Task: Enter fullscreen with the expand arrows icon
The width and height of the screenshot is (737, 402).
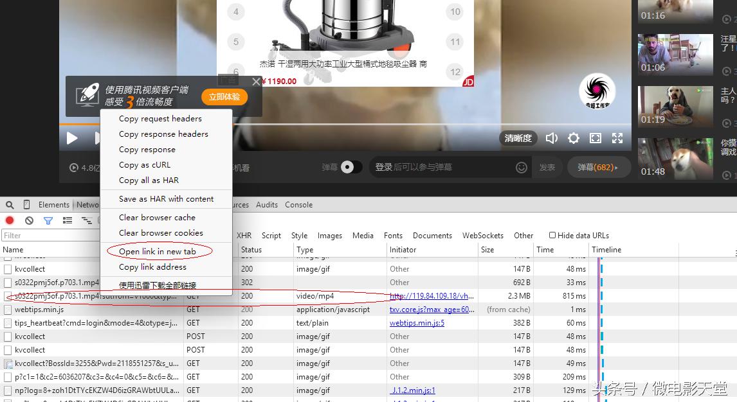Action: click(x=617, y=137)
